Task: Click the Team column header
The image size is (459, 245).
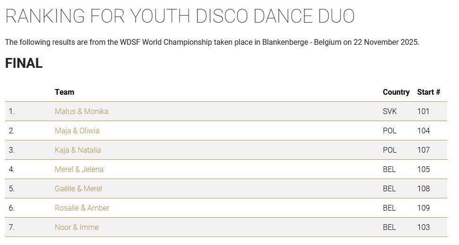Action: [x=64, y=92]
